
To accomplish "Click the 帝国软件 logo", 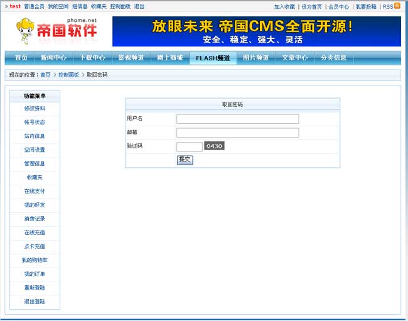I will click(x=57, y=30).
